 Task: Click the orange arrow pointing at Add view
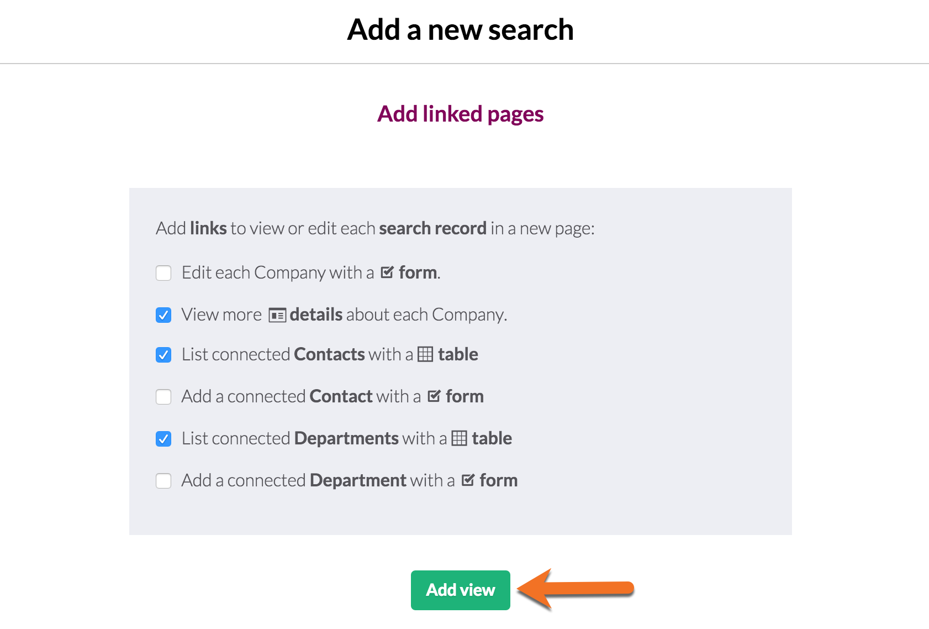[576, 589]
